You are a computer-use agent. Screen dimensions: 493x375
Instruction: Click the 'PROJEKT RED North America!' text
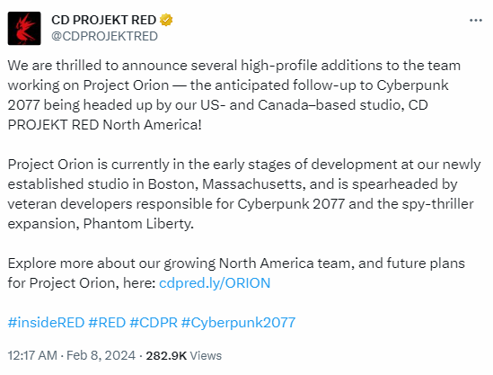coord(104,125)
